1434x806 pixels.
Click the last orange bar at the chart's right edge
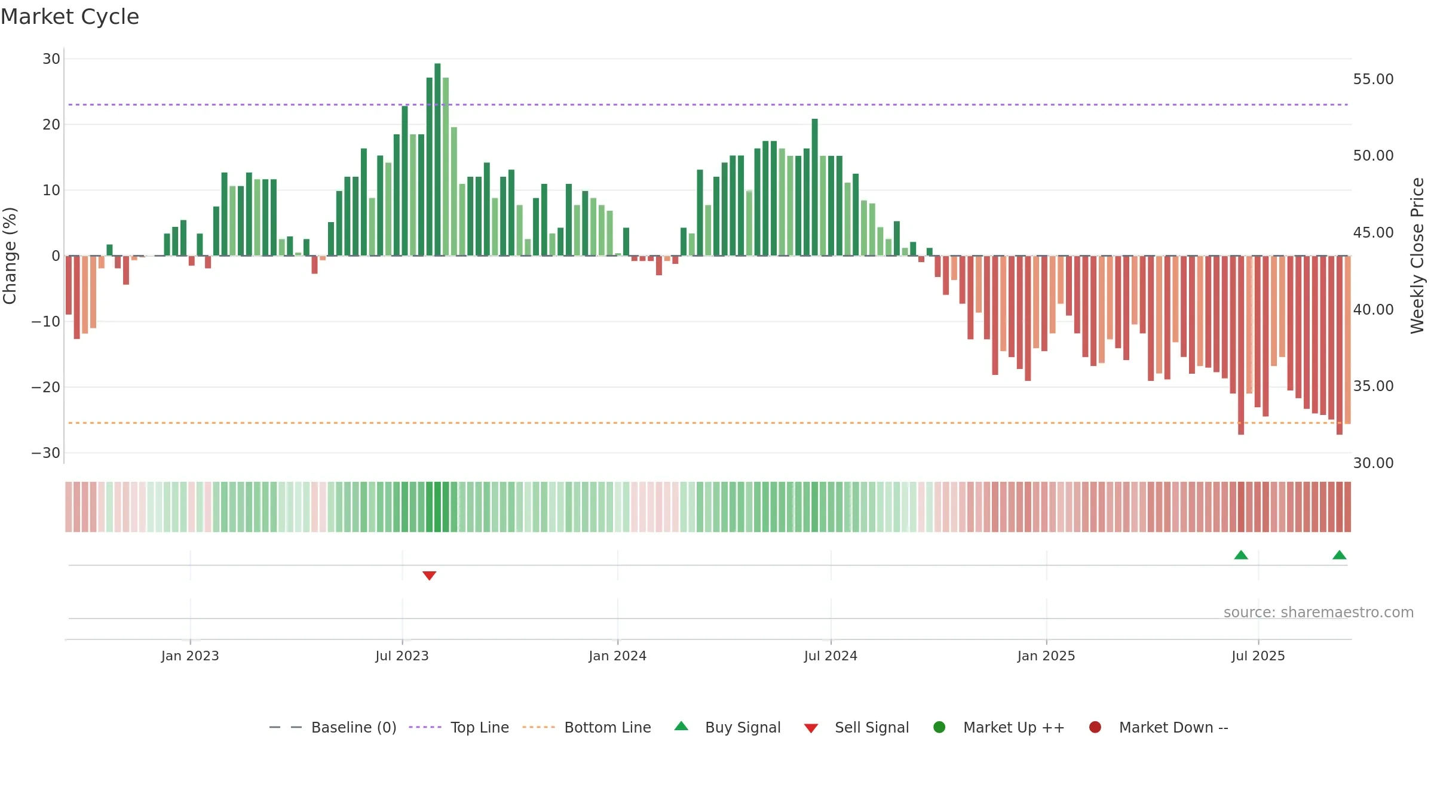(x=1347, y=340)
